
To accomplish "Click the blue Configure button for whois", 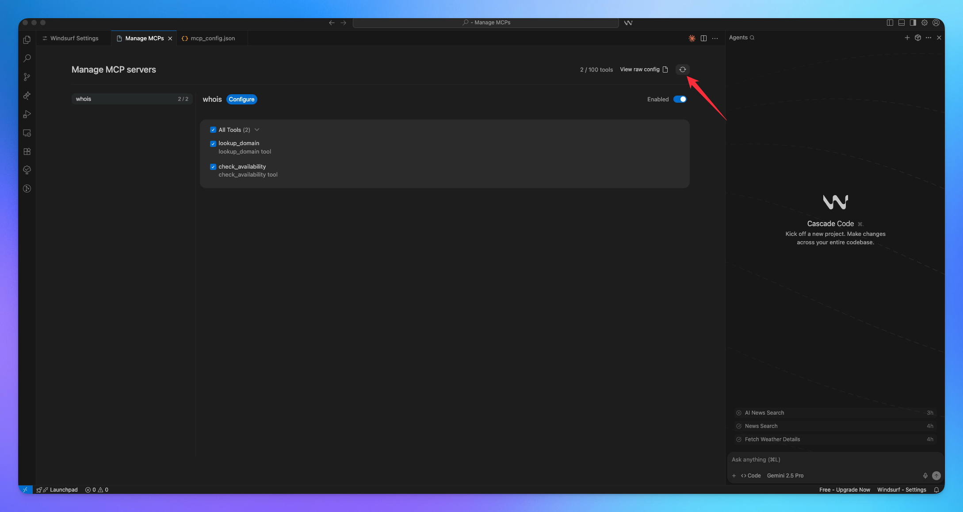I will [x=241, y=99].
